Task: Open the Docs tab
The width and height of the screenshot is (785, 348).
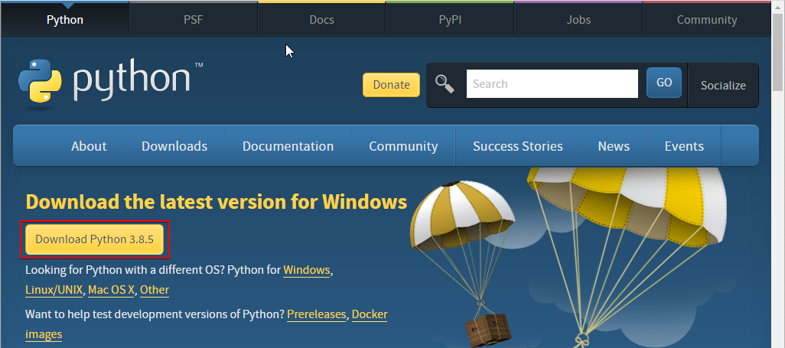Action: click(321, 20)
